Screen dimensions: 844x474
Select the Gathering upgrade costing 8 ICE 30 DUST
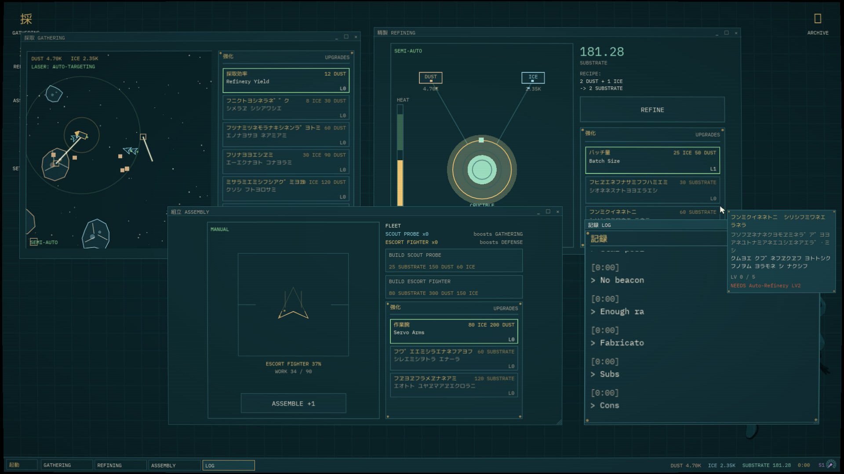(x=286, y=108)
